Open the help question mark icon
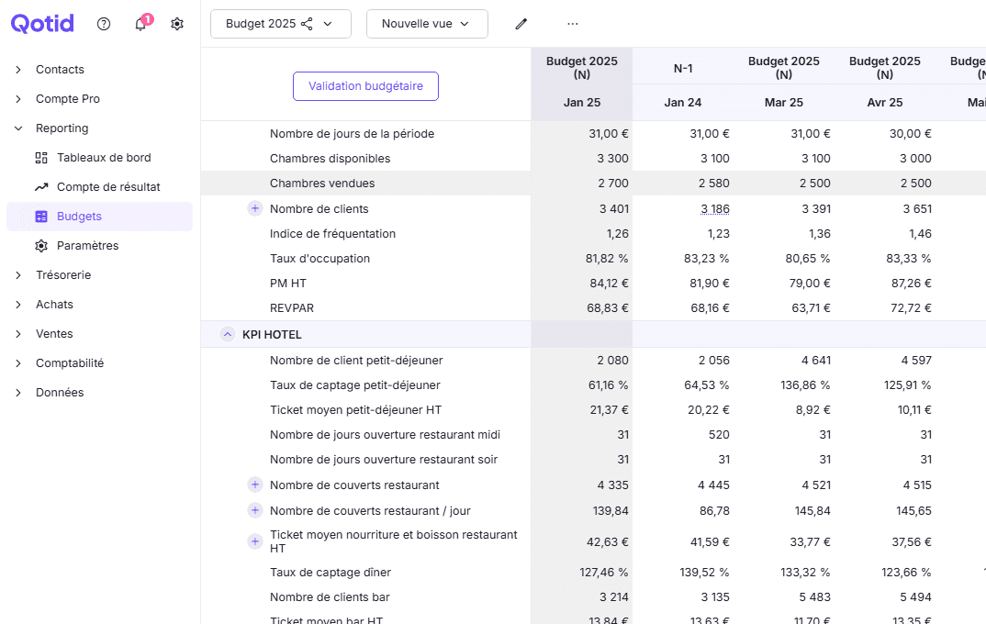Screen dimensions: 986x624 point(103,24)
